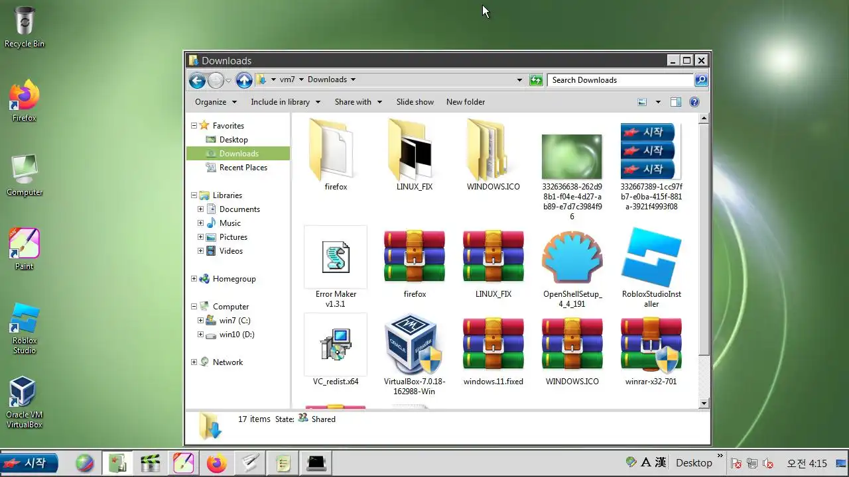Open the address bar history dropdown
This screenshot has width=849, height=477.
click(519, 80)
